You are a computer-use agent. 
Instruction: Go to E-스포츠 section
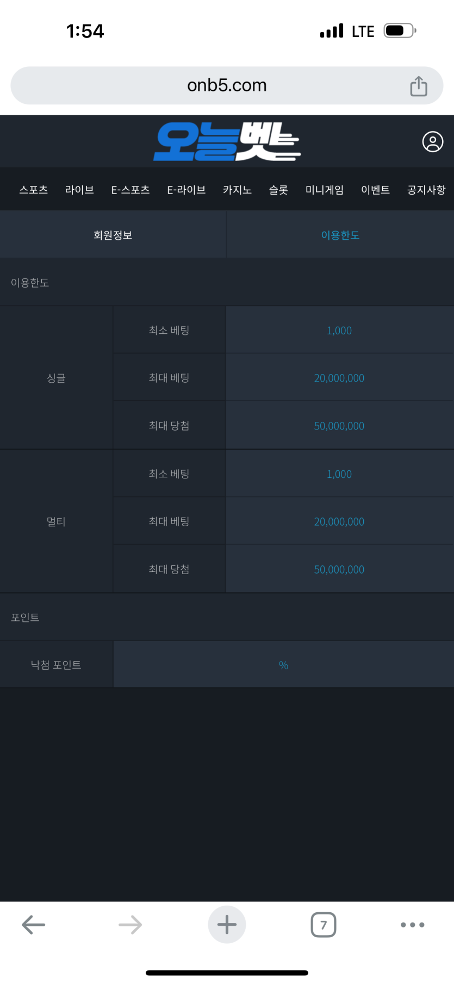pyautogui.click(x=130, y=190)
